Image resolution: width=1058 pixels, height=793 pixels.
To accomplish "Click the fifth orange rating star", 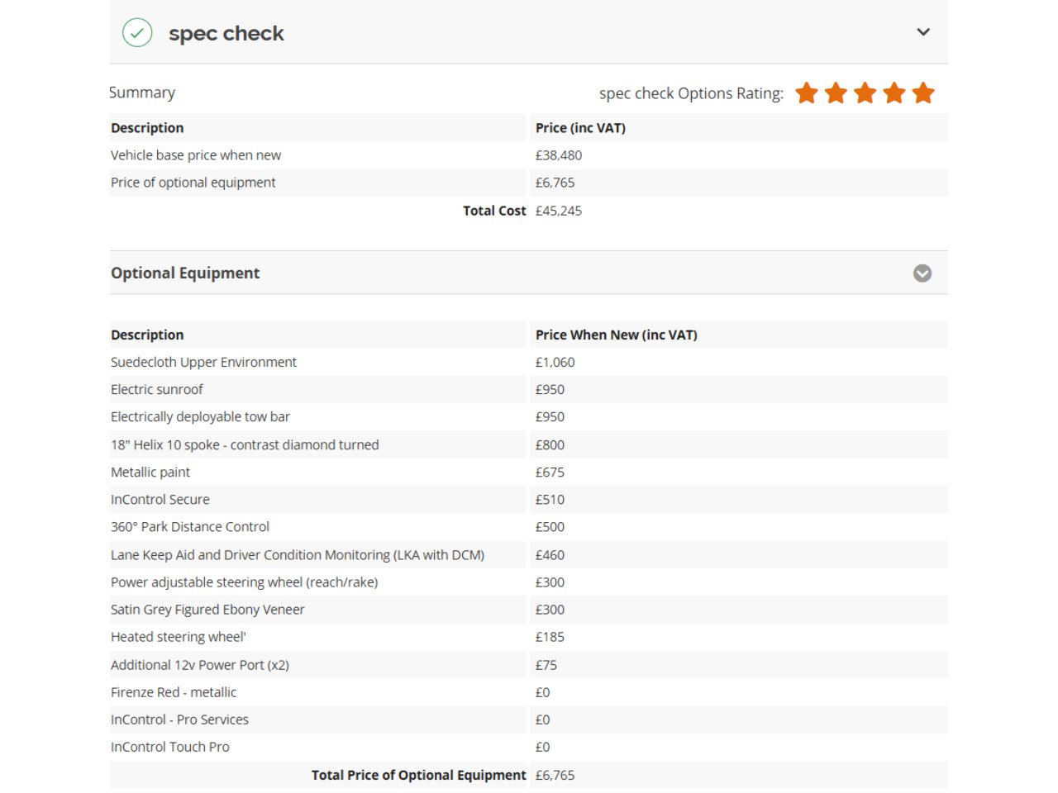I will coord(923,93).
